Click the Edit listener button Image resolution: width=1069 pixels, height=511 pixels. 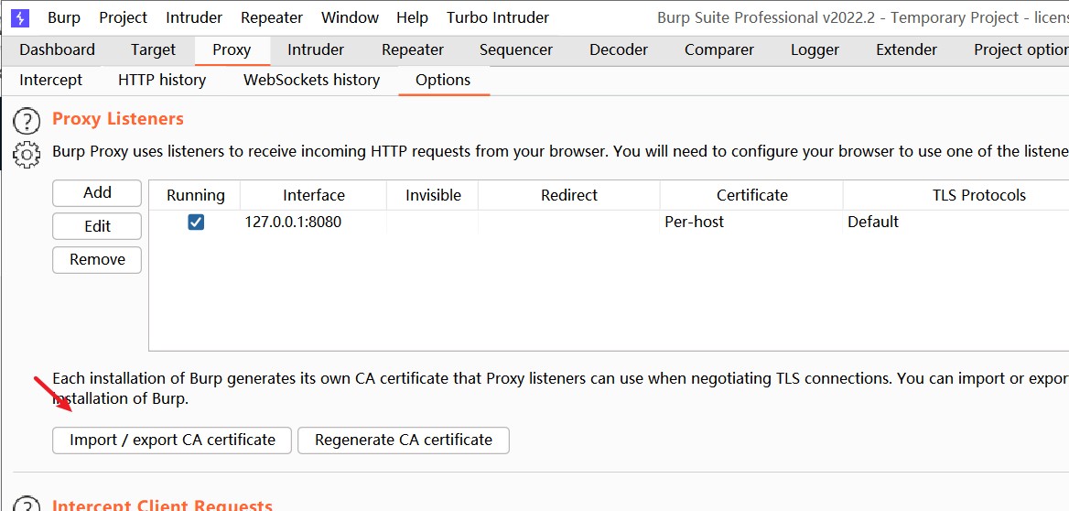[97, 226]
